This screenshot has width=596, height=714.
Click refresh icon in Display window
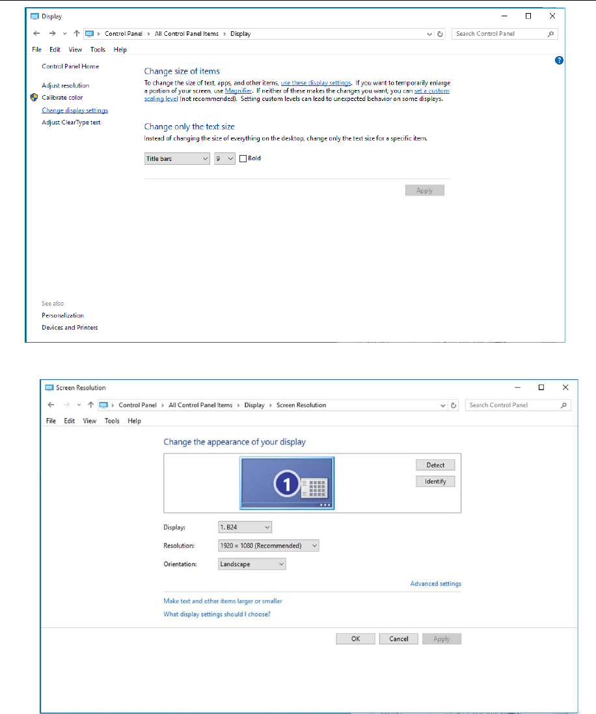click(x=440, y=34)
